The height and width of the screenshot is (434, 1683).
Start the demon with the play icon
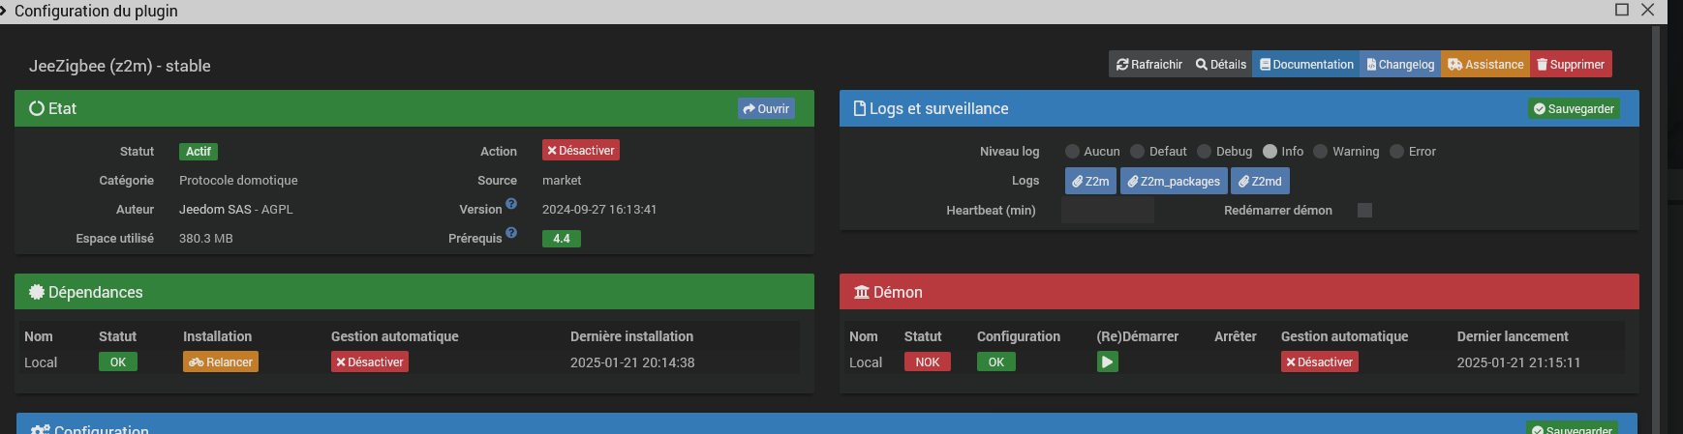click(x=1108, y=362)
